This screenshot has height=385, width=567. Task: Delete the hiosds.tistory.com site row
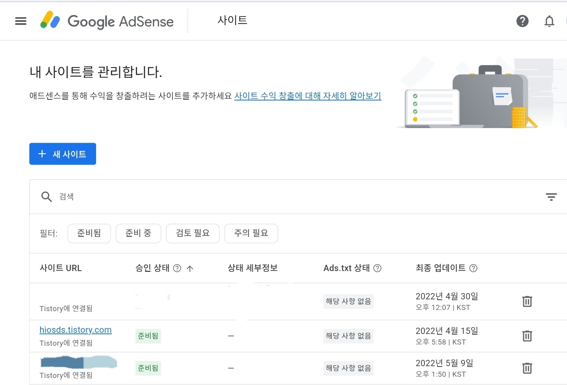(527, 336)
